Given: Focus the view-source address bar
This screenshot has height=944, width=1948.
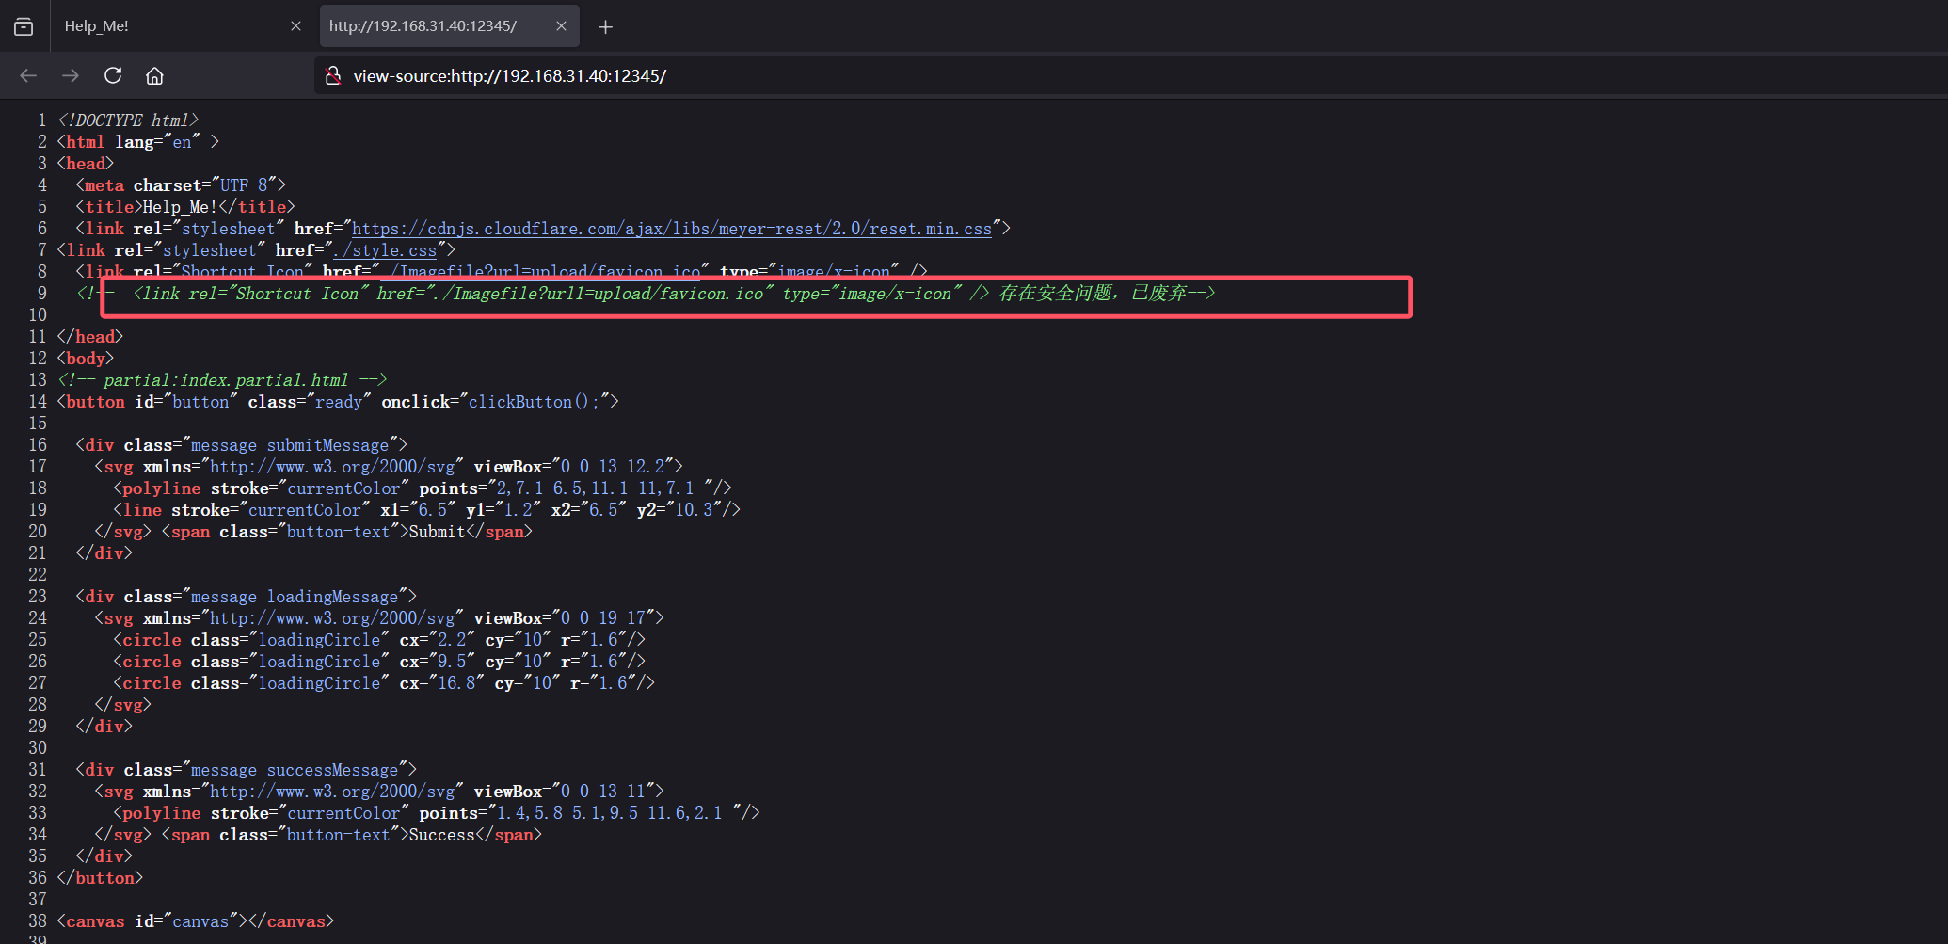Looking at the screenshot, I should 1129,76.
